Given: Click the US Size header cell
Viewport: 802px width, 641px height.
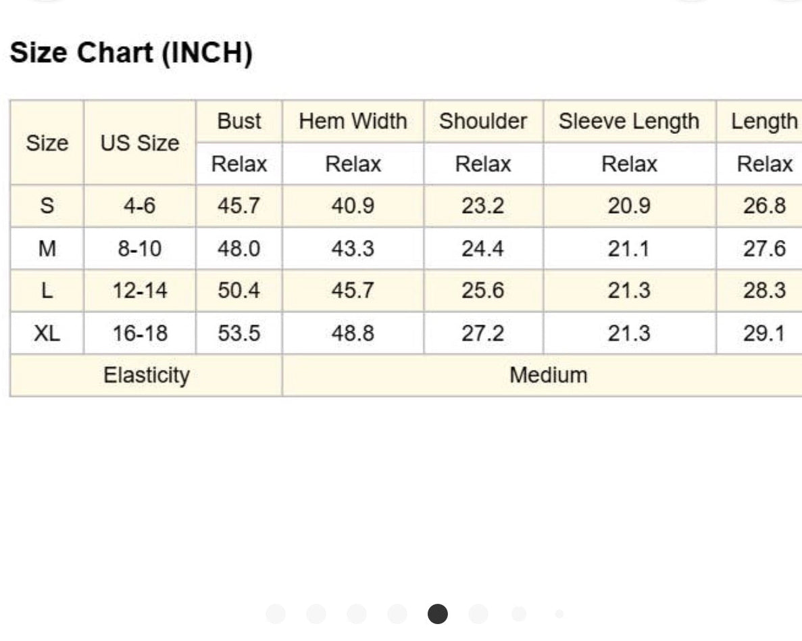Looking at the screenshot, I should tap(140, 143).
